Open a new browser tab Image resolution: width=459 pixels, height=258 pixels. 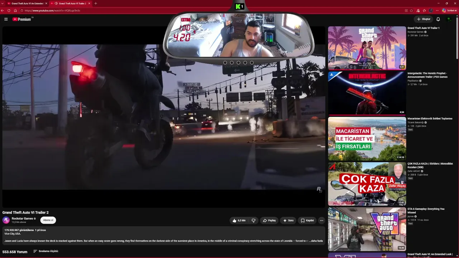95,4
